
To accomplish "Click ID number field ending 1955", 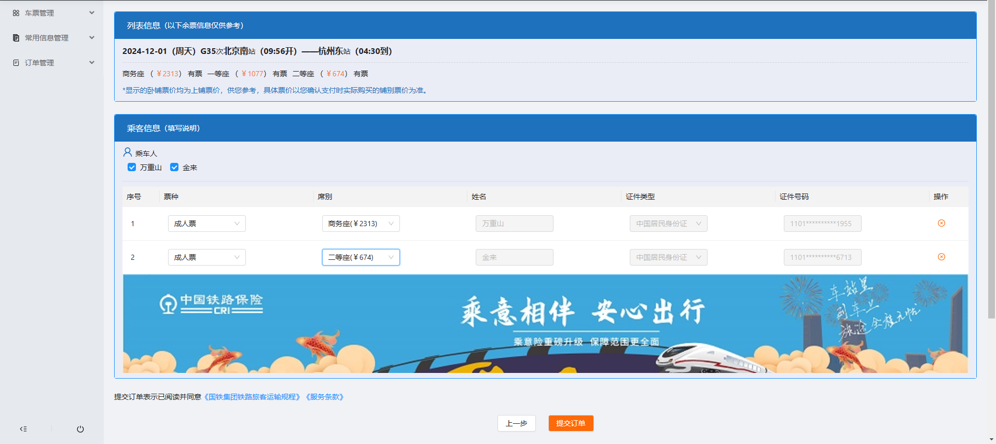I will pos(823,224).
